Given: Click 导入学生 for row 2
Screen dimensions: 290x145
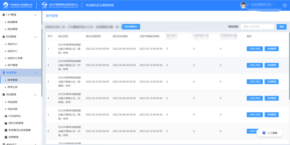Looking at the screenshot, I should pos(255,65).
